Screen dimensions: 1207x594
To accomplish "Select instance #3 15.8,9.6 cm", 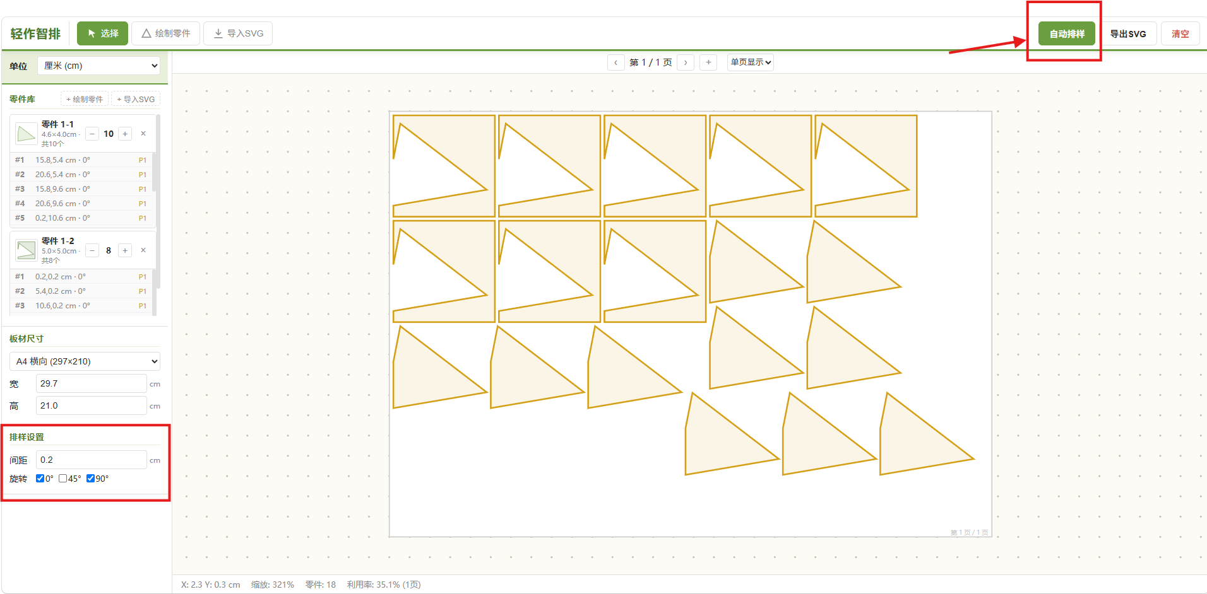I will (81, 189).
